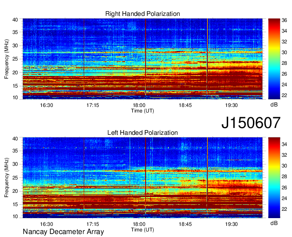Click the left-handed spectrogram plot
The width and height of the screenshot is (292, 237).
[143, 178]
